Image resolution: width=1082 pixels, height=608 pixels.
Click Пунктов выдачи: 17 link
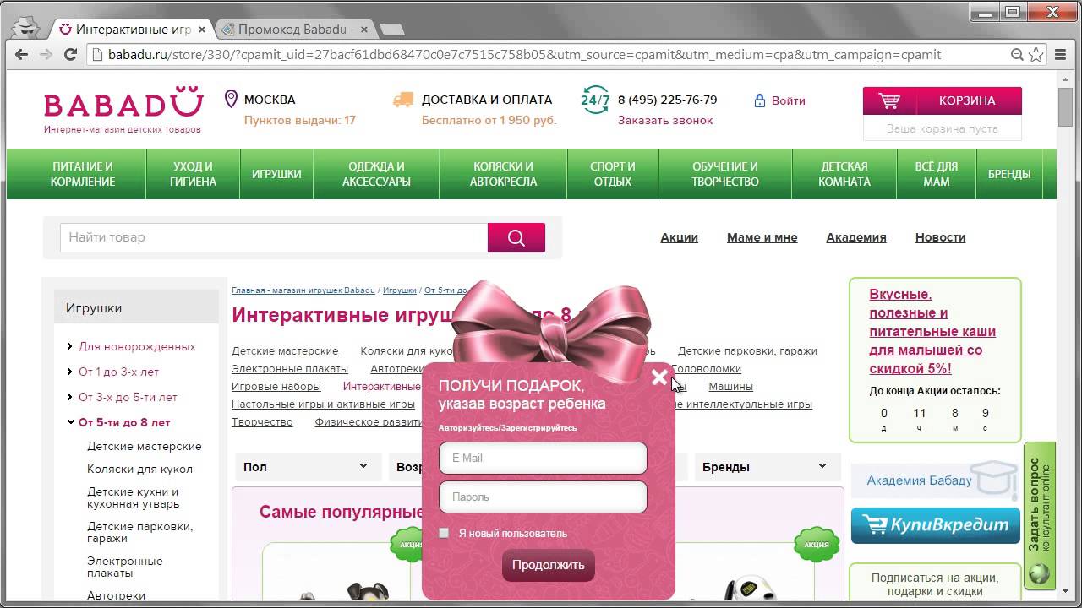pyautogui.click(x=299, y=120)
